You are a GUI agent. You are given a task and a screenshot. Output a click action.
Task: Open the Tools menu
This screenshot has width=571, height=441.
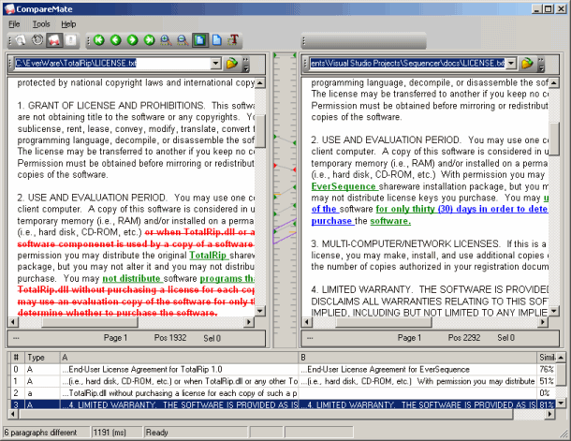(x=41, y=24)
